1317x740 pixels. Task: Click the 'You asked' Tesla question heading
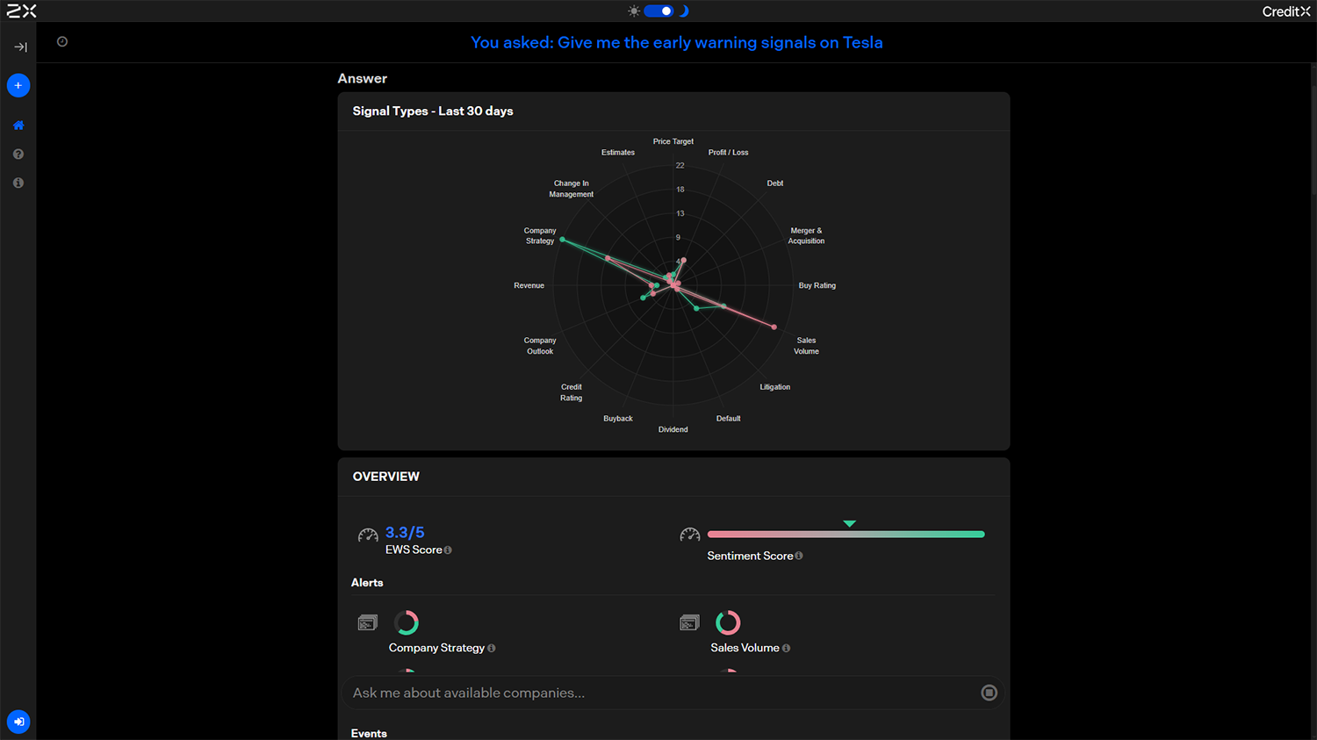pos(677,42)
